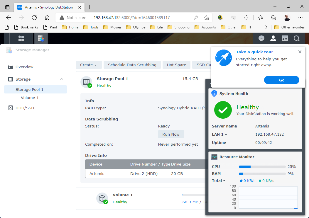
Task: Open the Tools bookmark folder
Action: [x=91, y=27]
